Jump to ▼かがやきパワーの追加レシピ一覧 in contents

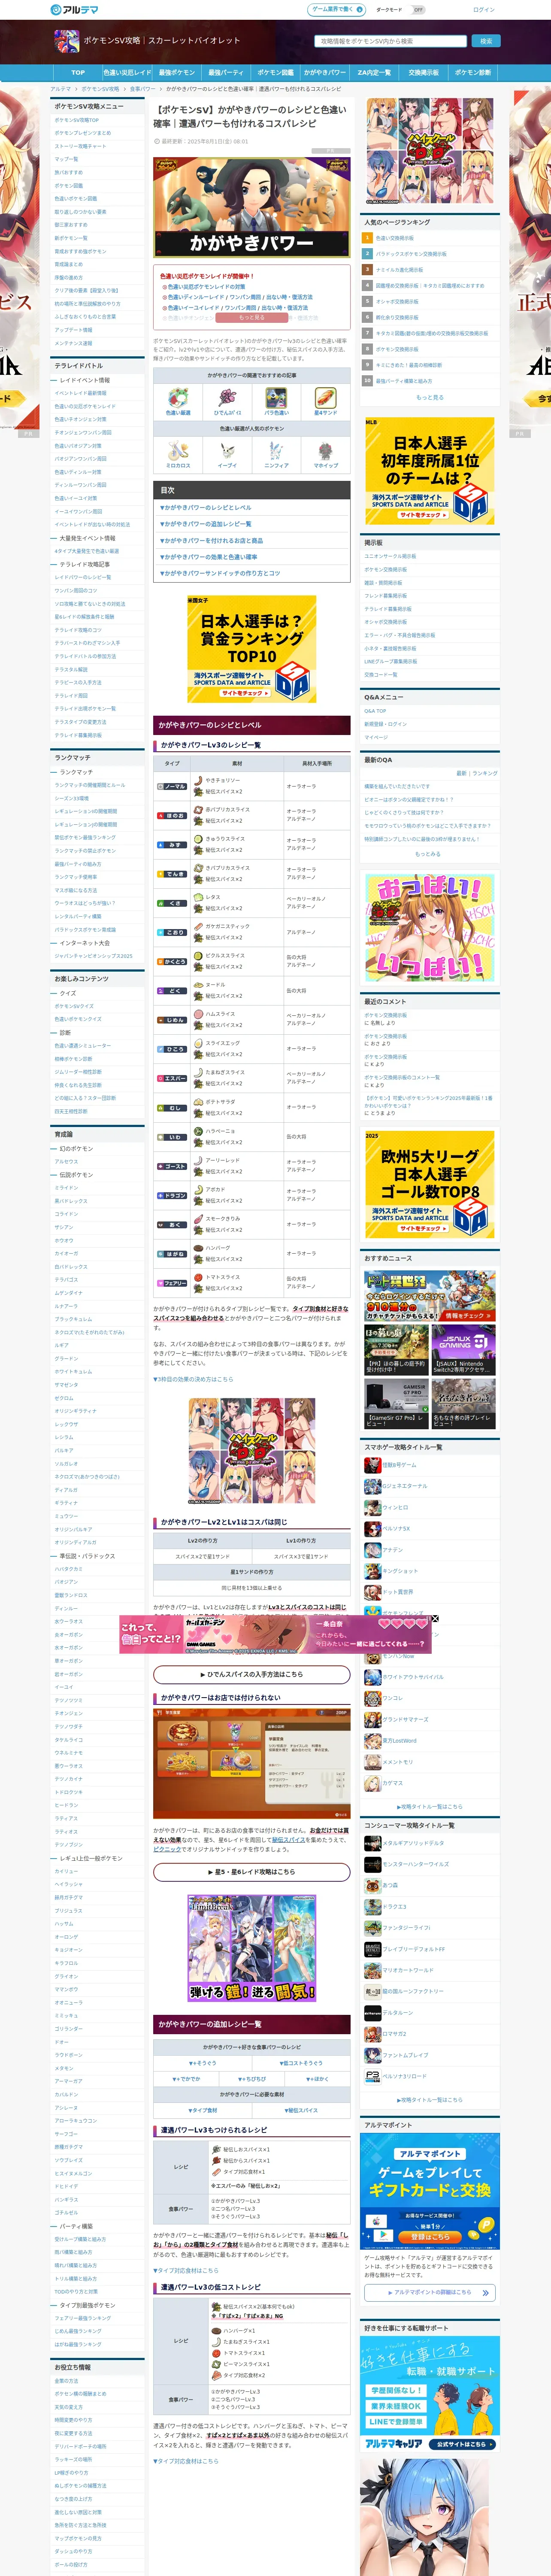click(206, 524)
